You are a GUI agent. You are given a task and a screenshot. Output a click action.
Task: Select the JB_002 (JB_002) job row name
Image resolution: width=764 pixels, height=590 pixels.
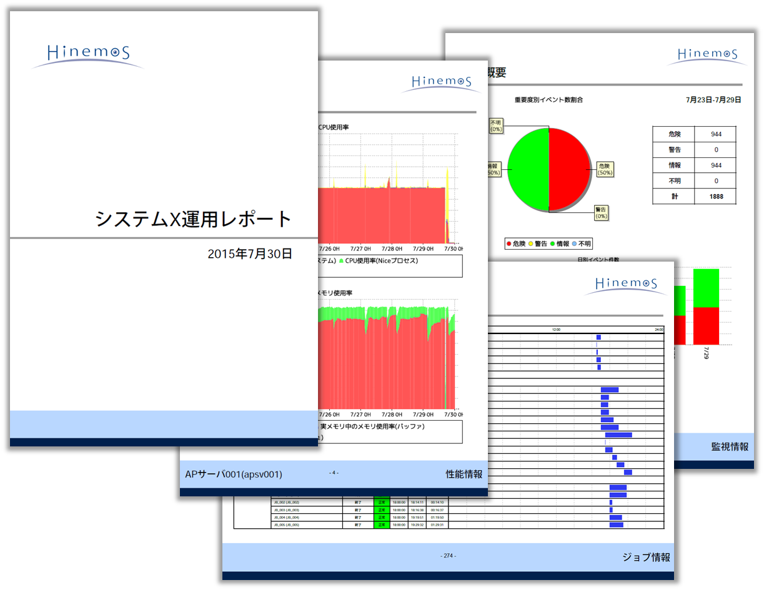click(x=286, y=502)
